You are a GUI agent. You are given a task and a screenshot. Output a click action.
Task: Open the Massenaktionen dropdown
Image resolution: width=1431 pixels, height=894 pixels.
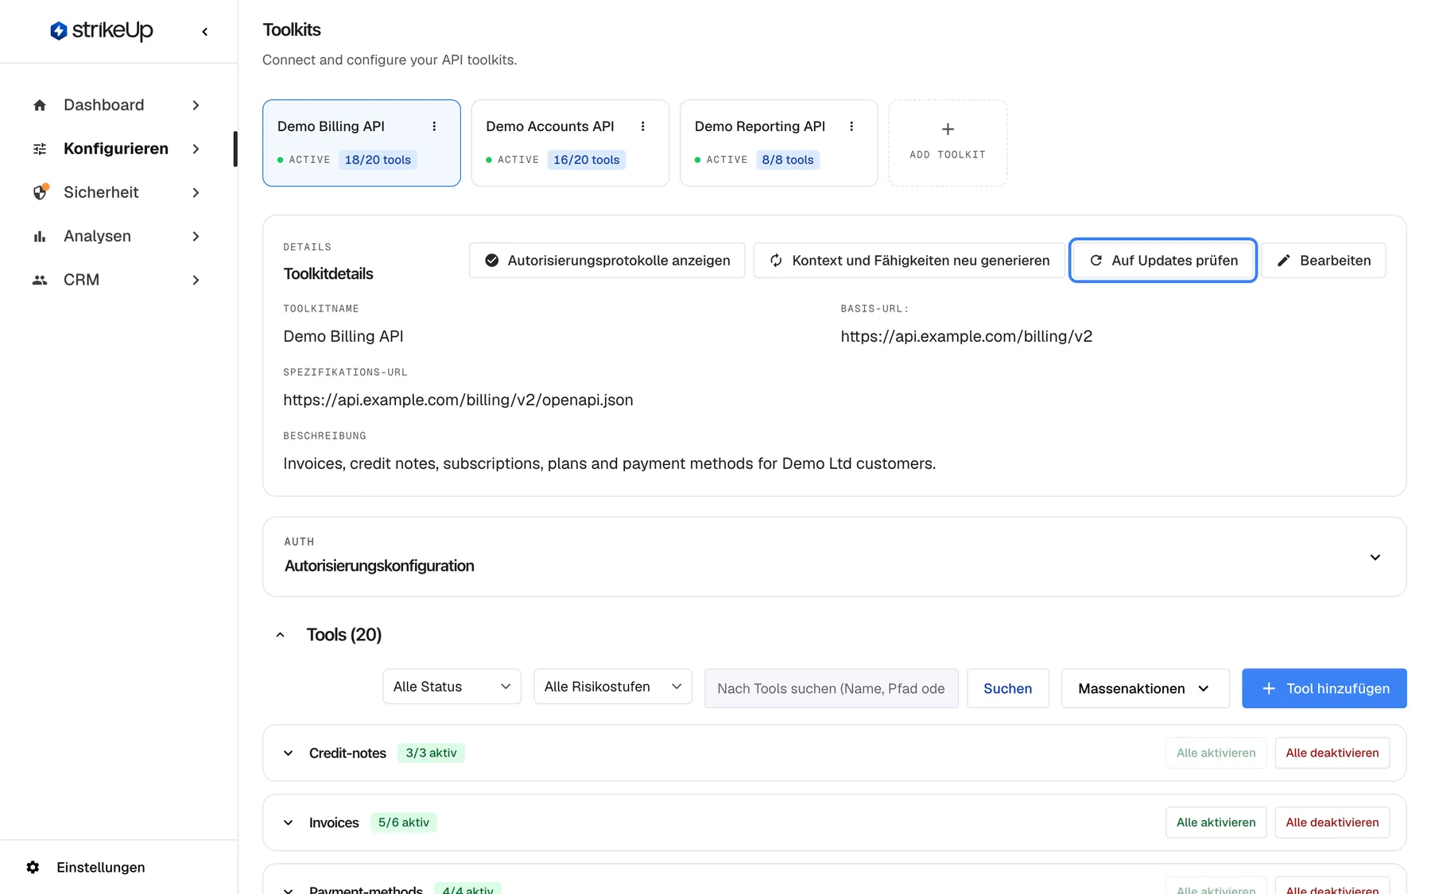pos(1145,688)
